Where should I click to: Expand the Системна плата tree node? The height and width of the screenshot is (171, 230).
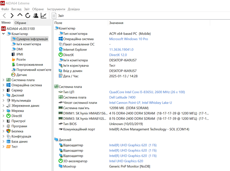(3, 80)
